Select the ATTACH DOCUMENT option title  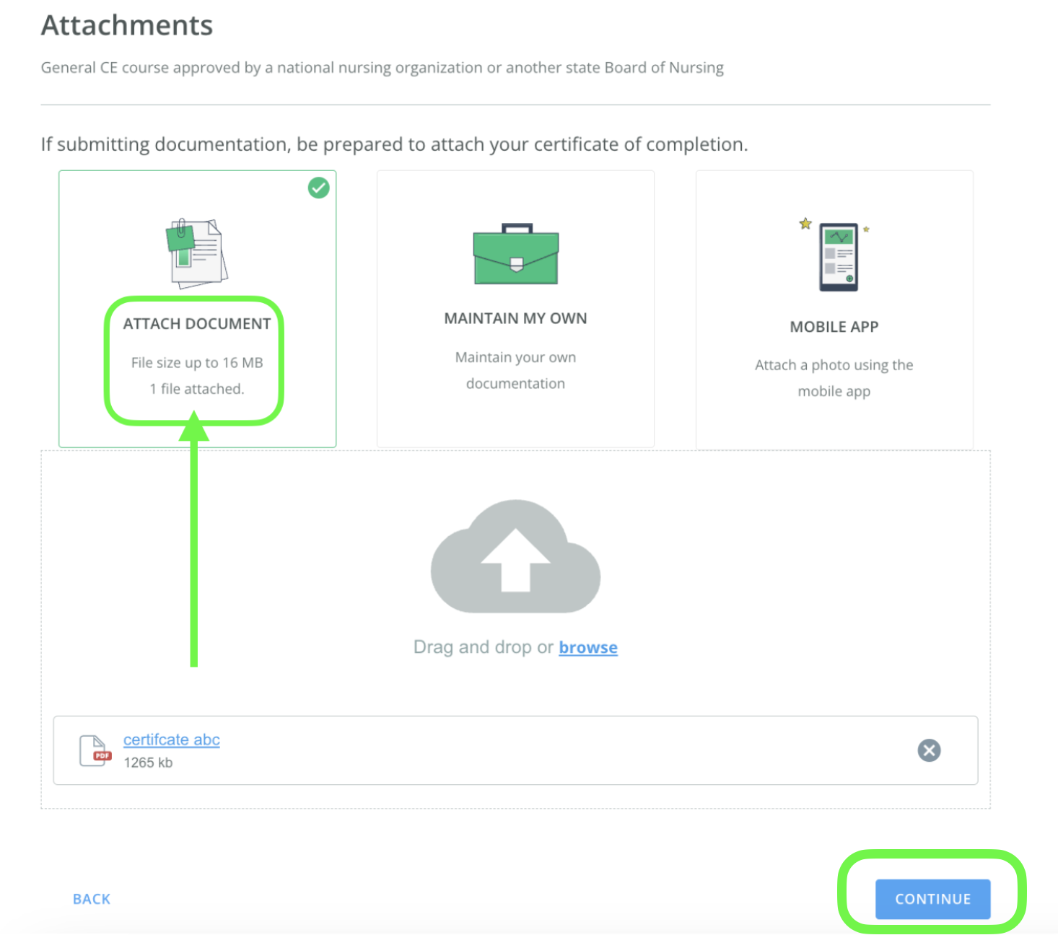tap(196, 324)
